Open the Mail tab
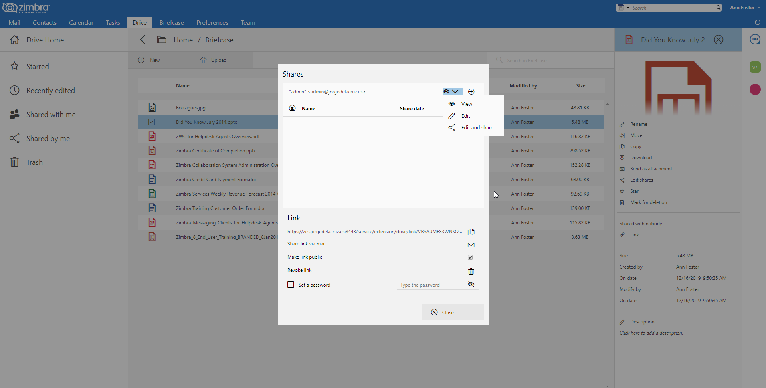766x388 pixels. click(x=14, y=23)
